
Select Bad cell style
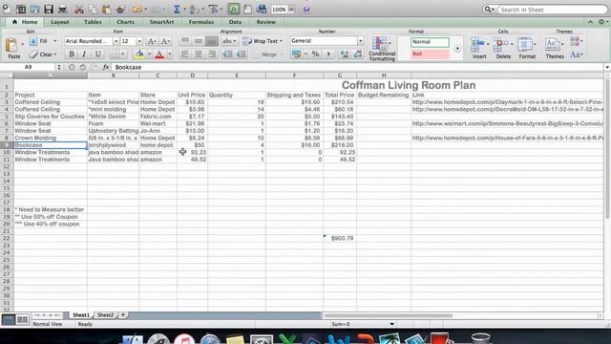(430, 54)
